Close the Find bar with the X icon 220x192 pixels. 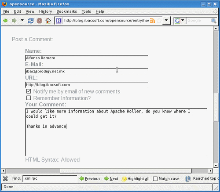(5, 178)
